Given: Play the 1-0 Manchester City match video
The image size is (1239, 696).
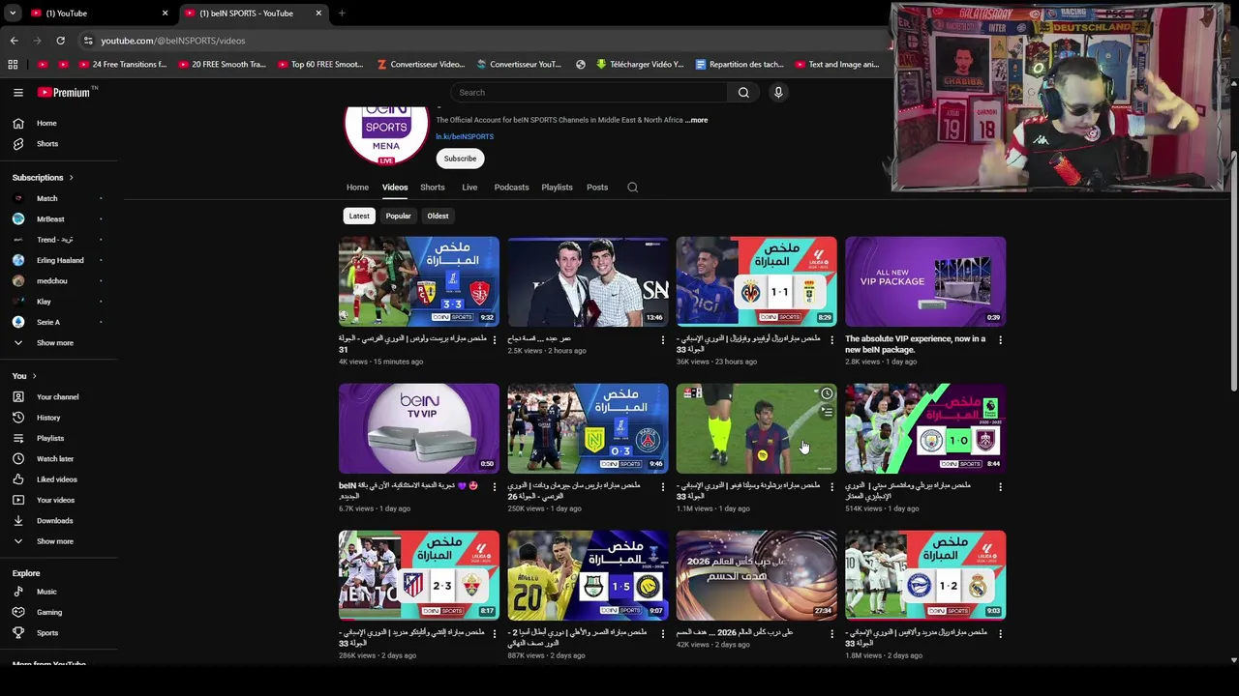Looking at the screenshot, I should pos(925,428).
